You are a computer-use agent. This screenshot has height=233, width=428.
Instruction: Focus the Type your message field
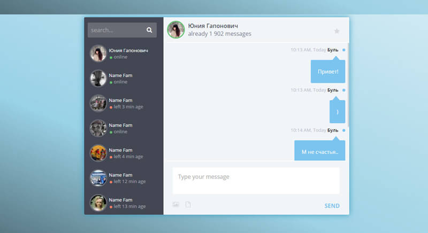[x=256, y=181]
